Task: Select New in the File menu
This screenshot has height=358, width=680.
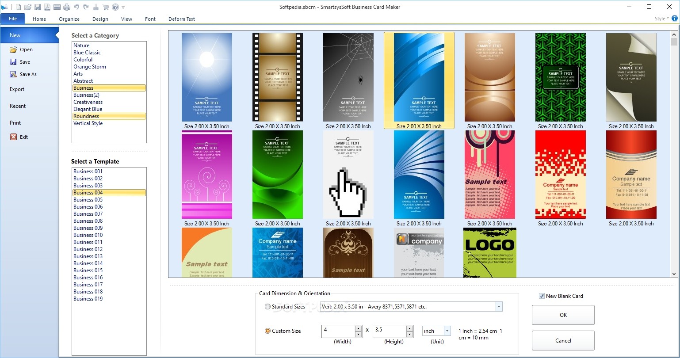Action: tap(29, 35)
